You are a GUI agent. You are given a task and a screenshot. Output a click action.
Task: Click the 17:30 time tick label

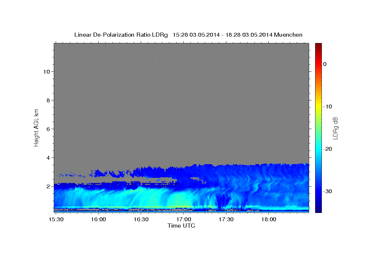point(226,220)
